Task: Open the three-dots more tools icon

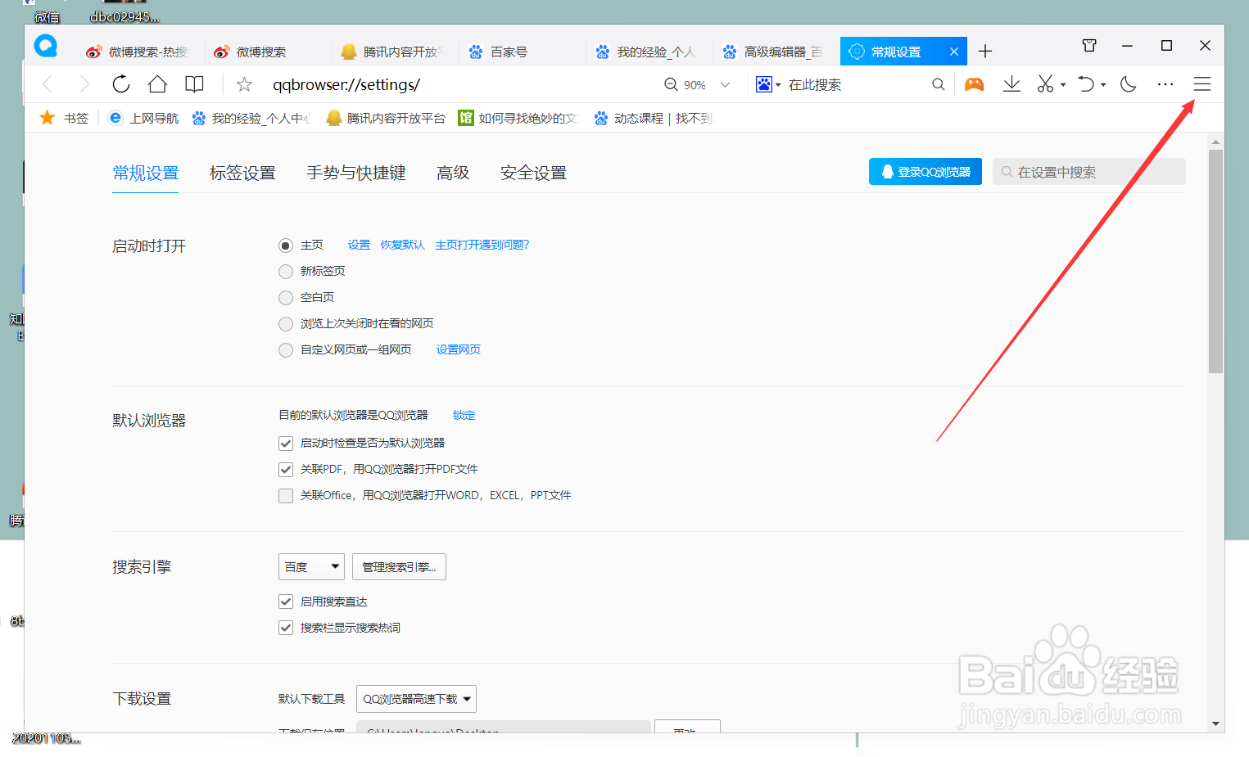Action: point(1165,84)
